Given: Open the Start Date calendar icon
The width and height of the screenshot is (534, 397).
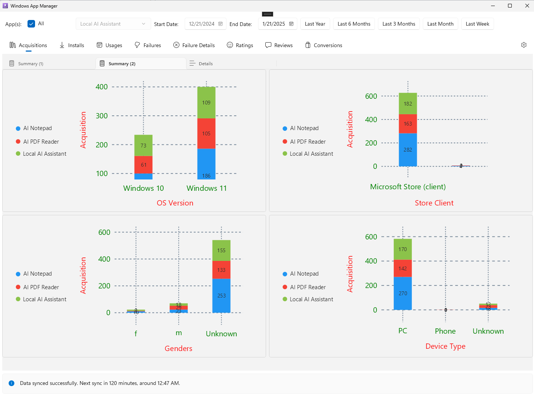Looking at the screenshot, I should (x=220, y=24).
